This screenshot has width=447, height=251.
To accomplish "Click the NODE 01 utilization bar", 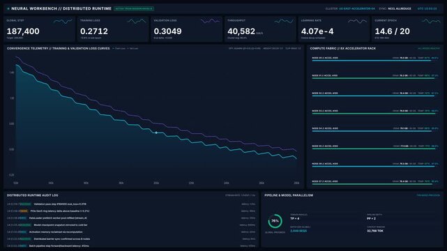I will [375, 78].
